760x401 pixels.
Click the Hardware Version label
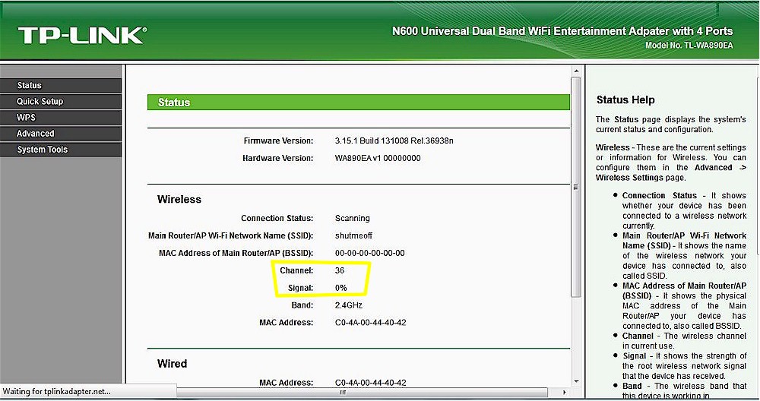[x=277, y=159]
